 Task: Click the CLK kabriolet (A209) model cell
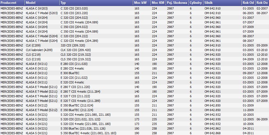pyautogui.click(x=39, y=50)
